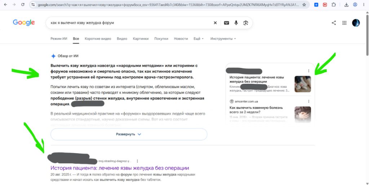Open the red recorder extension
The image size is (369, 185).
point(325,5)
